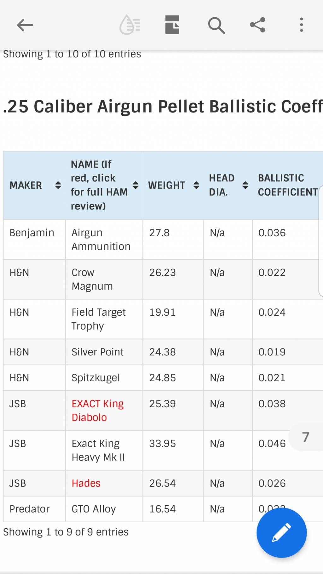Tap the blue pencil edit button

click(x=281, y=533)
